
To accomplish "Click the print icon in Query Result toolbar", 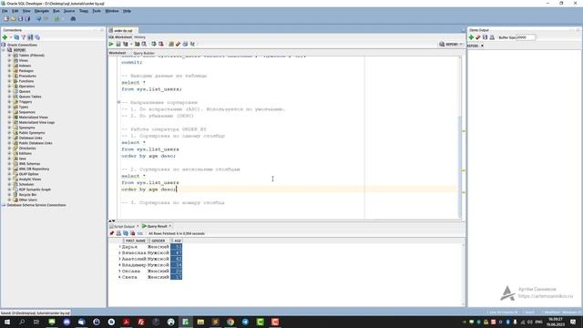I will tap(118, 233).
